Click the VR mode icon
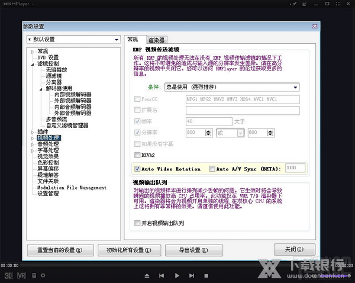355x283 pixels. 22,275
